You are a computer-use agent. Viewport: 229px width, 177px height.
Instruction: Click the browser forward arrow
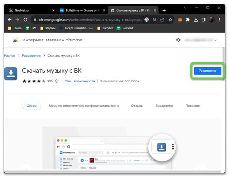tap(17, 20)
